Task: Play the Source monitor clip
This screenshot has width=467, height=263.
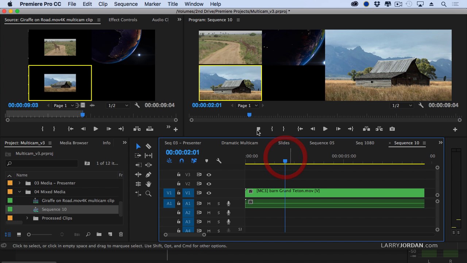Action: (96, 129)
